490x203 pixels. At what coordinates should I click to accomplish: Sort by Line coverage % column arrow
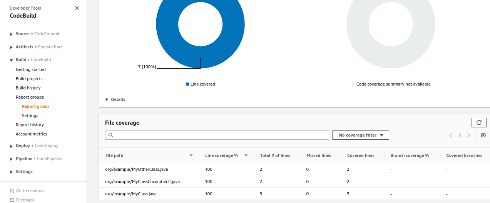(x=246, y=155)
